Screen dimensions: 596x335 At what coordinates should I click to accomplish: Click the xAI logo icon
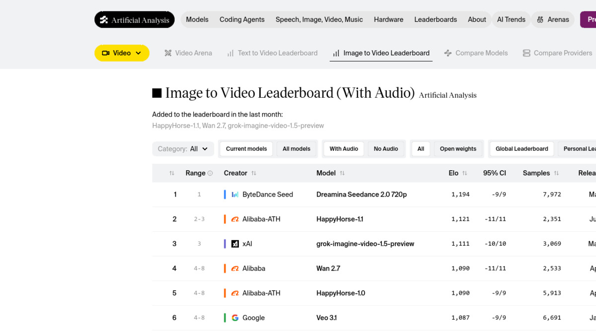click(x=235, y=244)
